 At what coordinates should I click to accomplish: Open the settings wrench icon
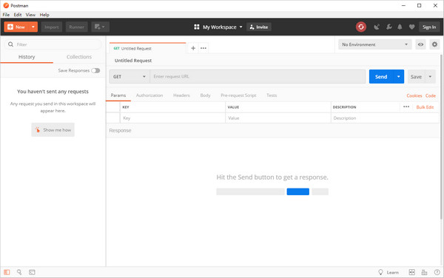(388, 27)
